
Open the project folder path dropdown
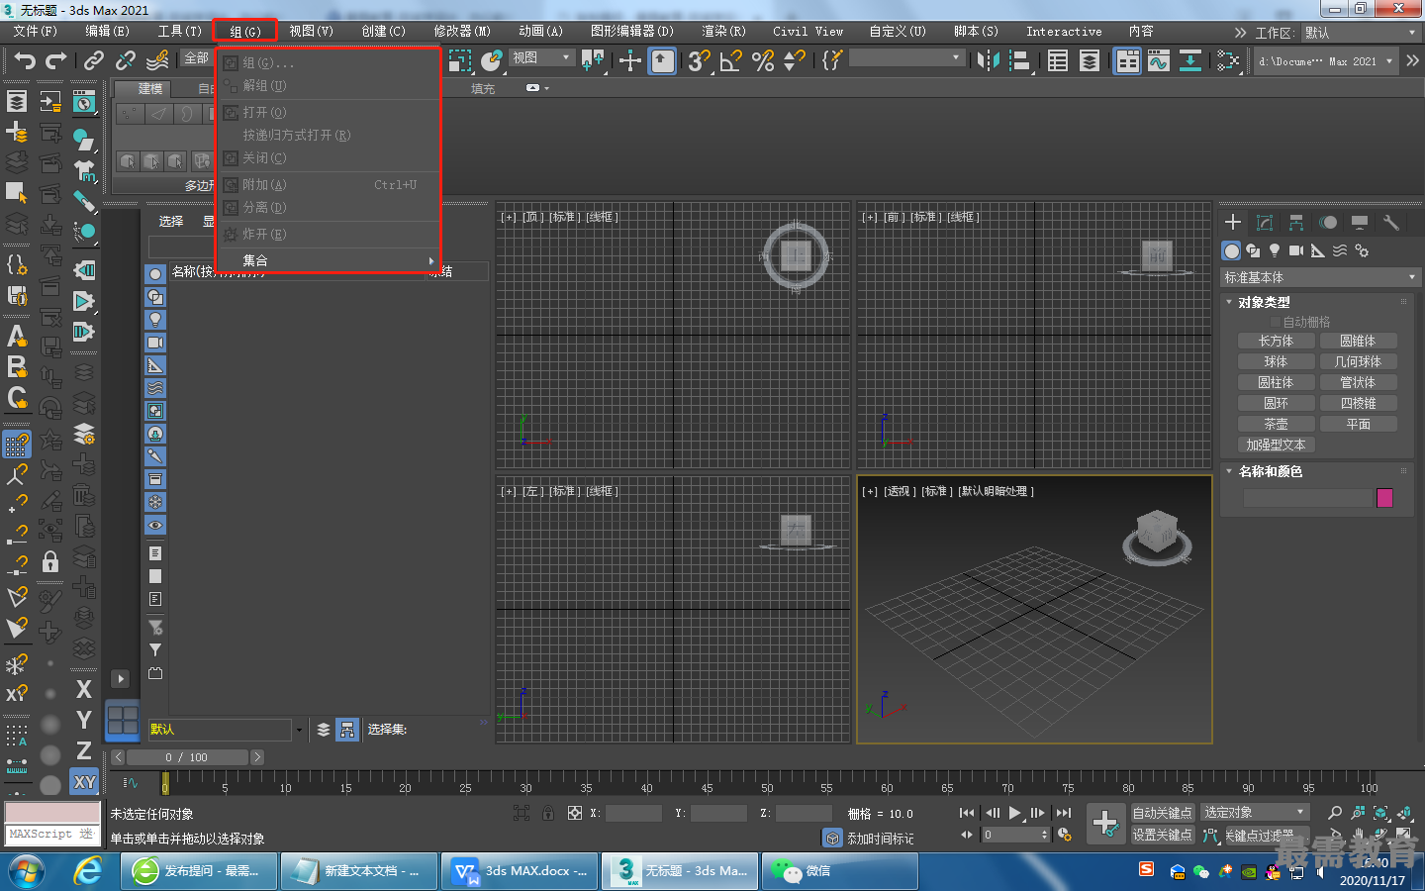coord(1326,61)
